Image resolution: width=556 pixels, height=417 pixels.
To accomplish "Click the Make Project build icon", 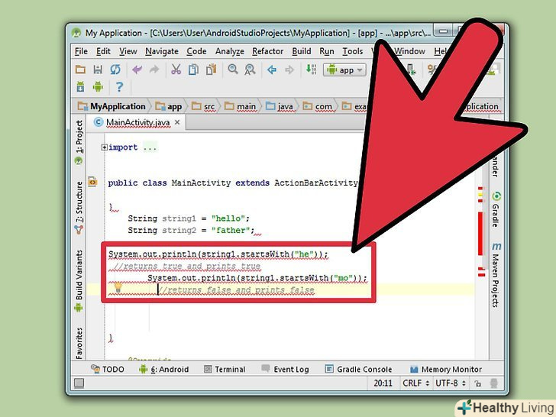I will 312,69.
